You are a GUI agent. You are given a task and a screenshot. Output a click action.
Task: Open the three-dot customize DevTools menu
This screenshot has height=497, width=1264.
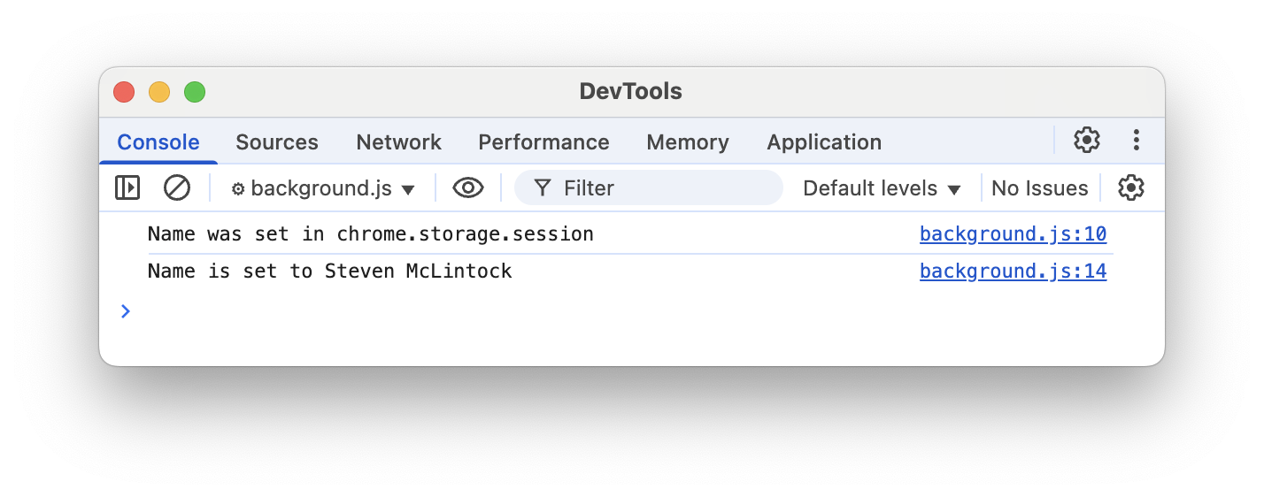pyautogui.click(x=1136, y=140)
